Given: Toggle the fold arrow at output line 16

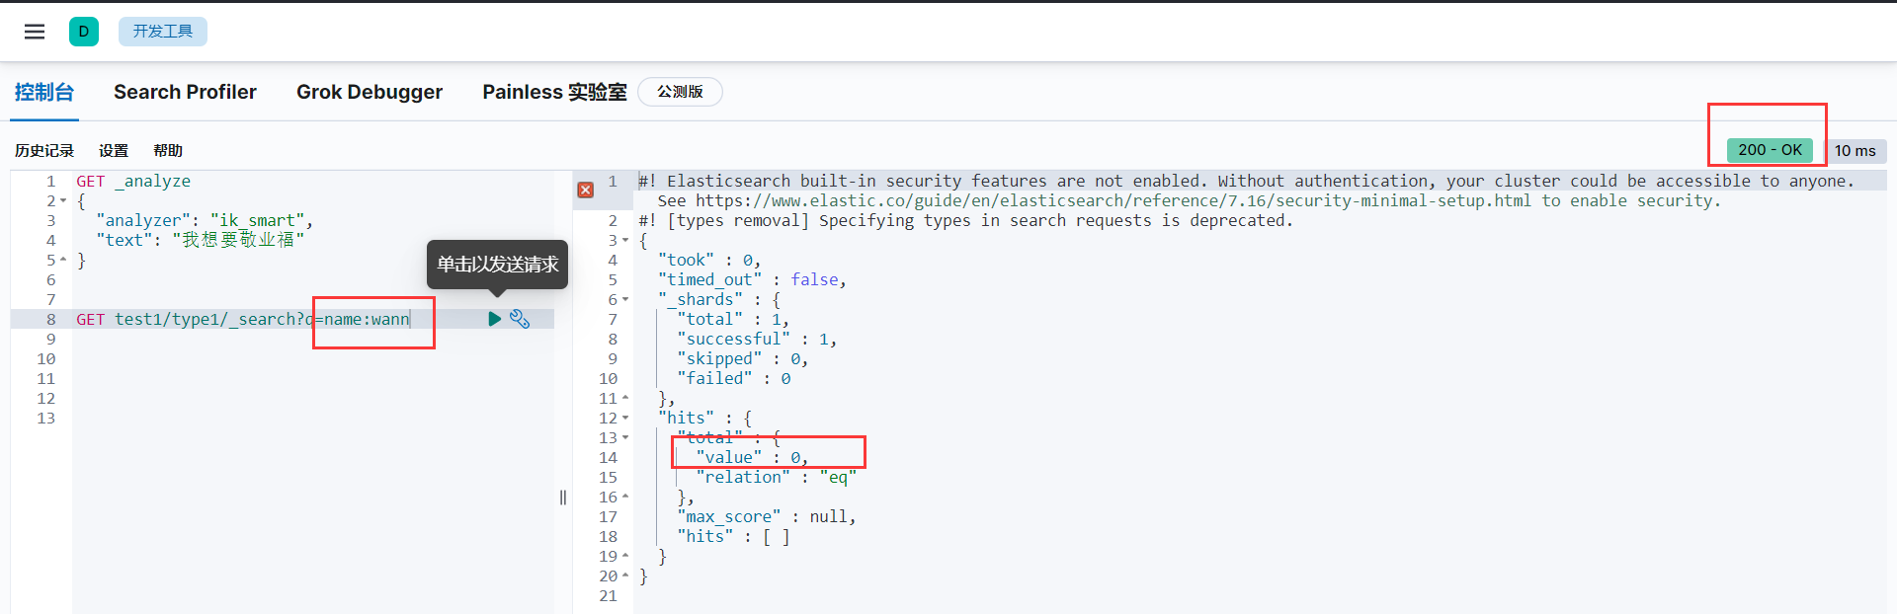Looking at the screenshot, I should 625,498.
